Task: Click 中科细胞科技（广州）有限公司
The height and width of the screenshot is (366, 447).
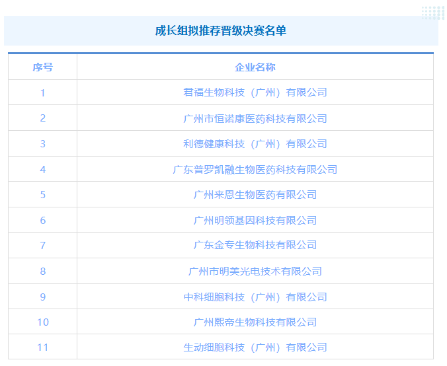Action: [x=255, y=297]
